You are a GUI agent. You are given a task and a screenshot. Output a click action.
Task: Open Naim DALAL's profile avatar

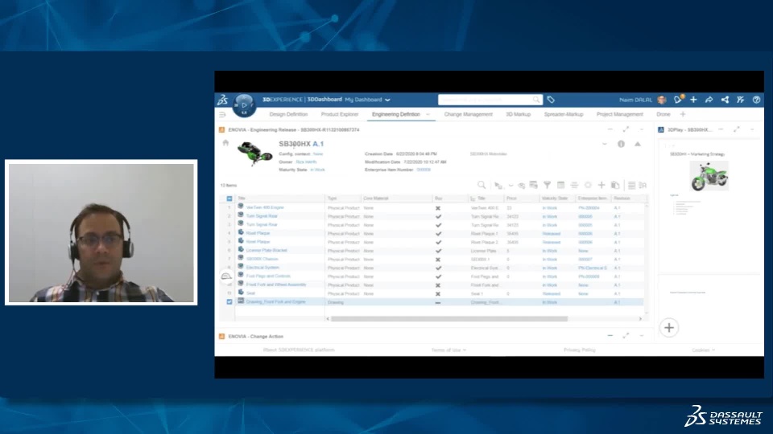click(662, 100)
